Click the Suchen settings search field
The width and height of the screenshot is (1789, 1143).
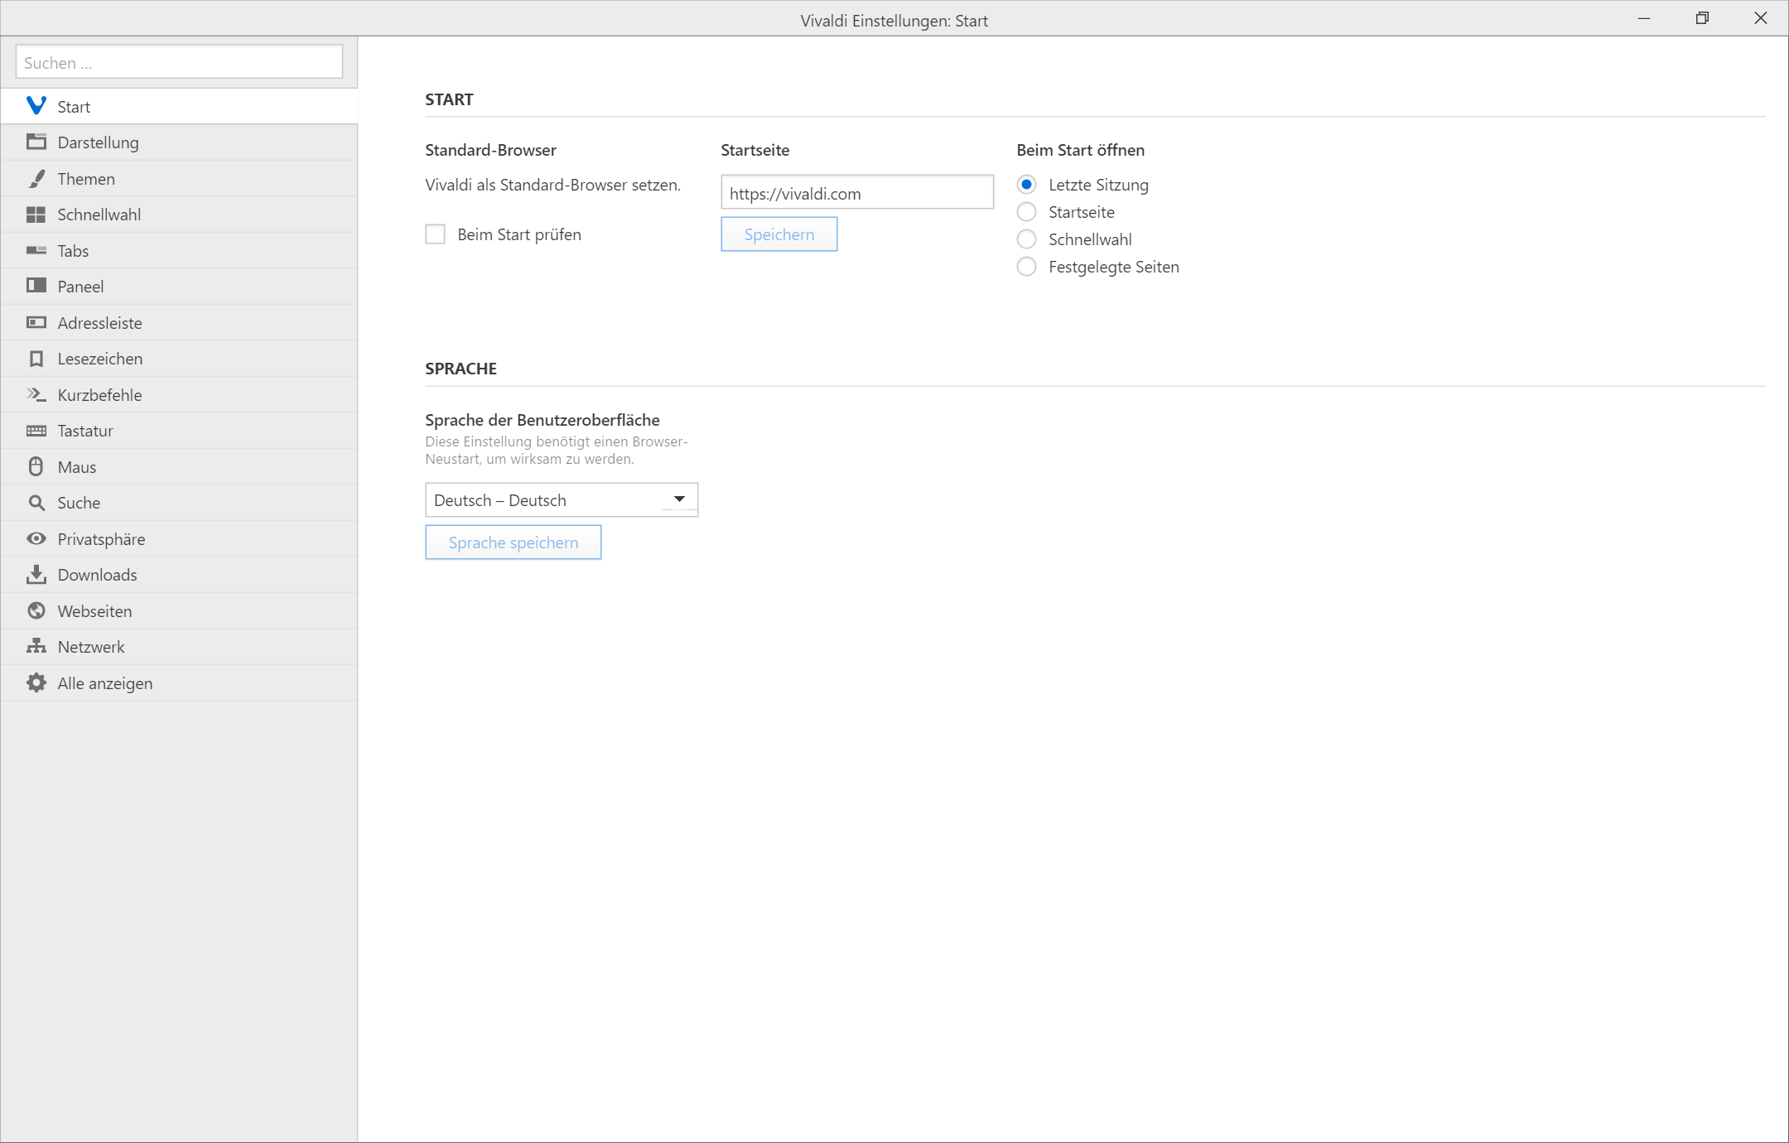click(179, 63)
